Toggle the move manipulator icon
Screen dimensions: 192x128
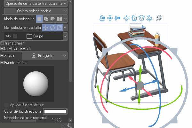click(x=45, y=28)
